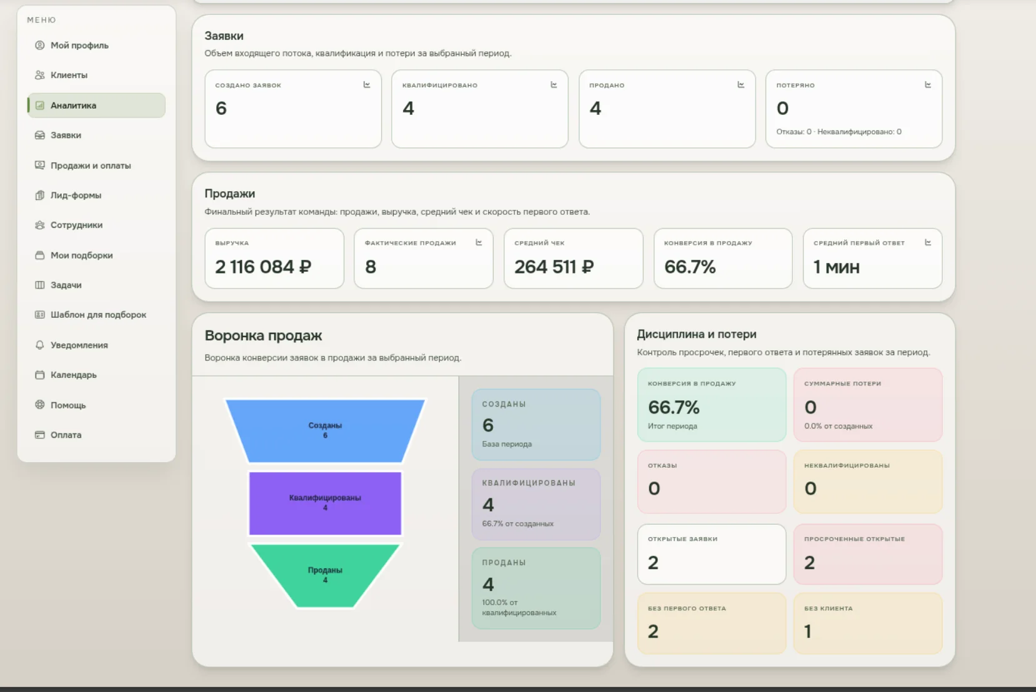Click the Аналитика sidebar icon
Viewport: 1036px width, 692px height.
pyautogui.click(x=40, y=106)
